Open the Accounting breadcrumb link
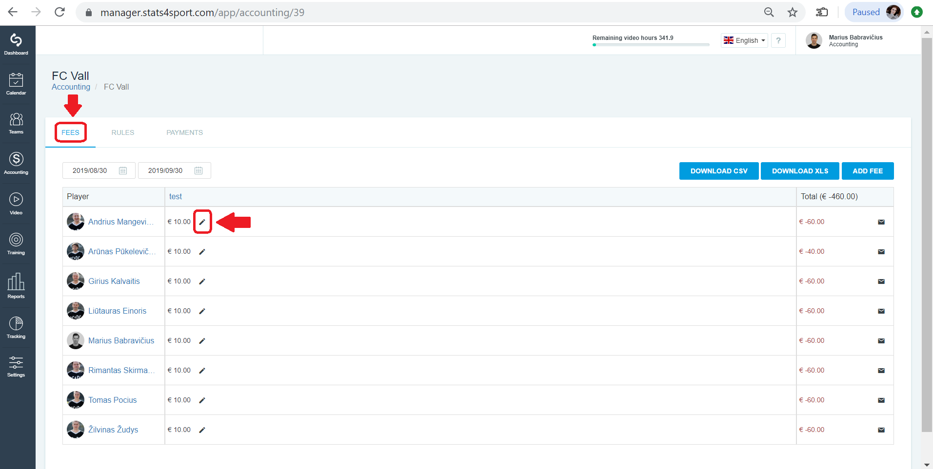 point(71,87)
